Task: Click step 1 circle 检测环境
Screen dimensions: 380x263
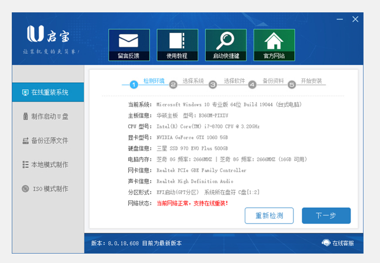Action: coord(134,85)
